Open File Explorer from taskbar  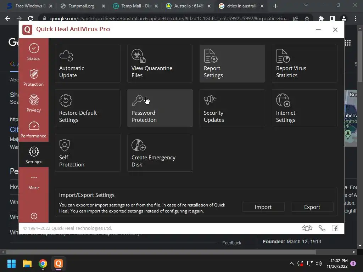pos(27,263)
